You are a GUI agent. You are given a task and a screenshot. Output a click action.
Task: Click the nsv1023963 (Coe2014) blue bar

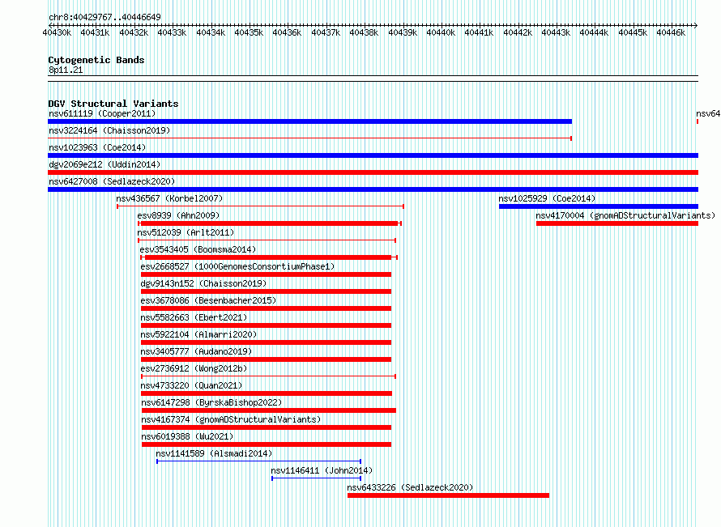373,155
